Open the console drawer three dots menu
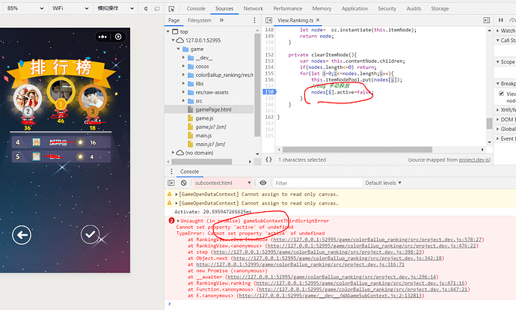This screenshot has width=516, height=310. pyautogui.click(x=171, y=171)
